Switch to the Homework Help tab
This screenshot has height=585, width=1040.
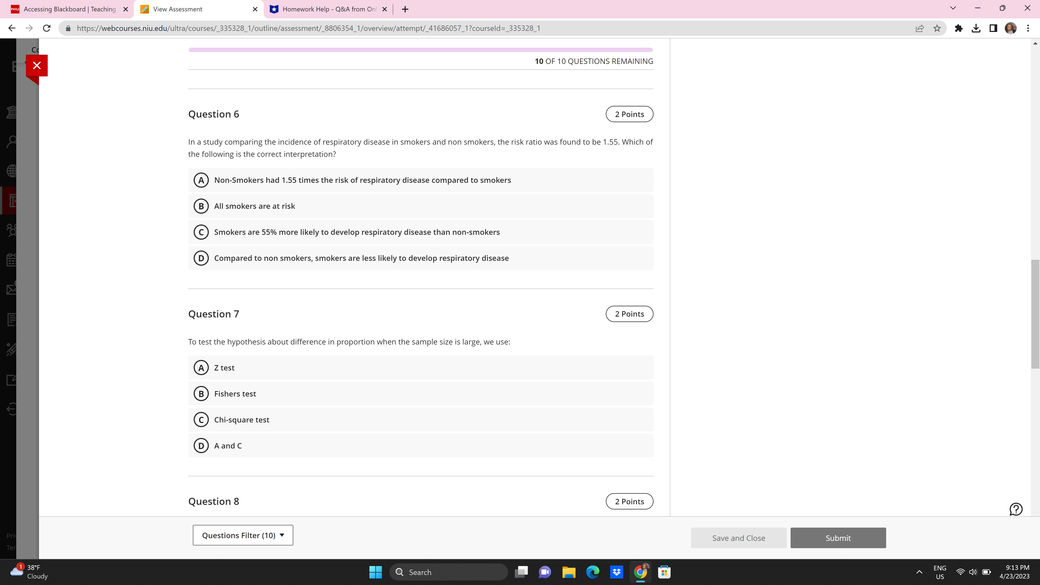click(x=325, y=9)
